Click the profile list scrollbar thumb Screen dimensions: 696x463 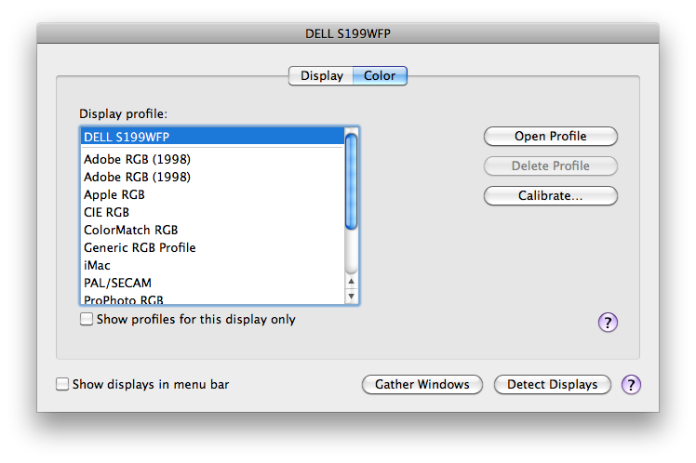pos(351,181)
